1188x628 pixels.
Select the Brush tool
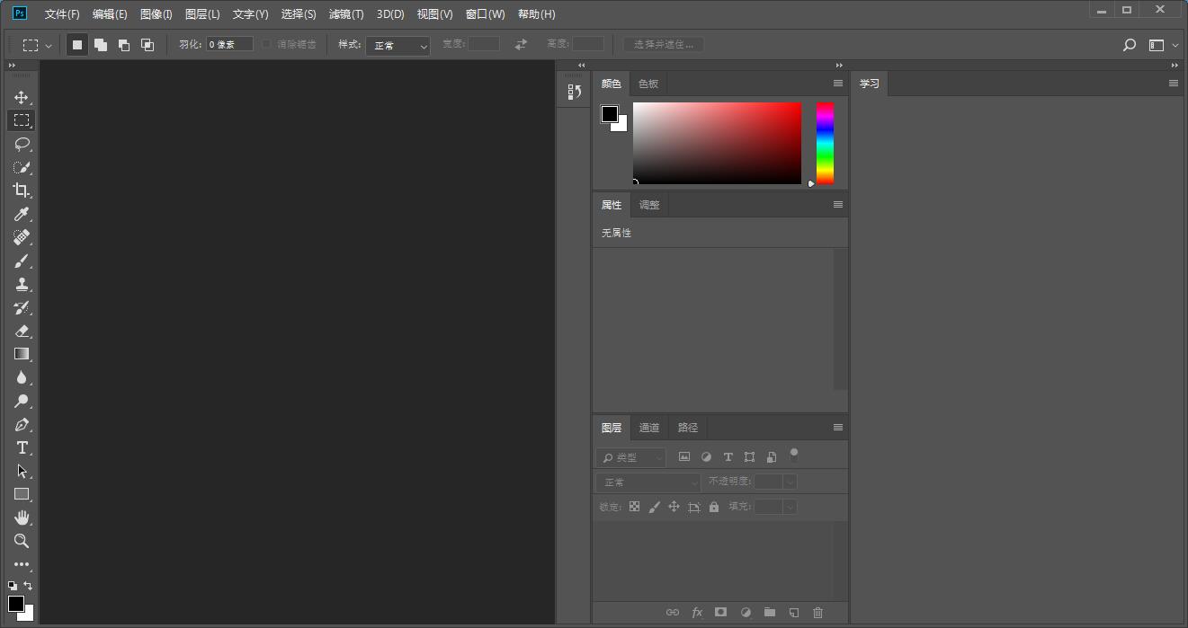(22, 261)
